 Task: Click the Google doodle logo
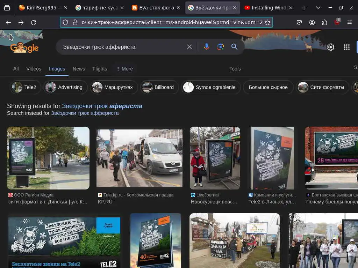pos(24,47)
